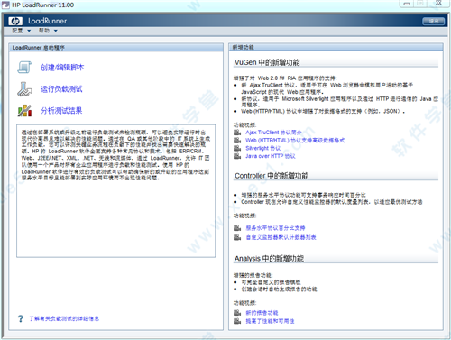451x340 pixels.
Task: Click the LoadRunner title in the banner
Action: [x=48, y=21]
